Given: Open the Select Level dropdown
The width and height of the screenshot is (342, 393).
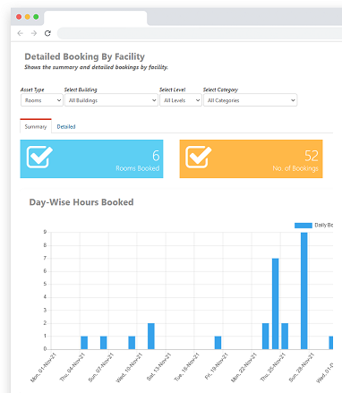Looking at the screenshot, I should point(181,100).
